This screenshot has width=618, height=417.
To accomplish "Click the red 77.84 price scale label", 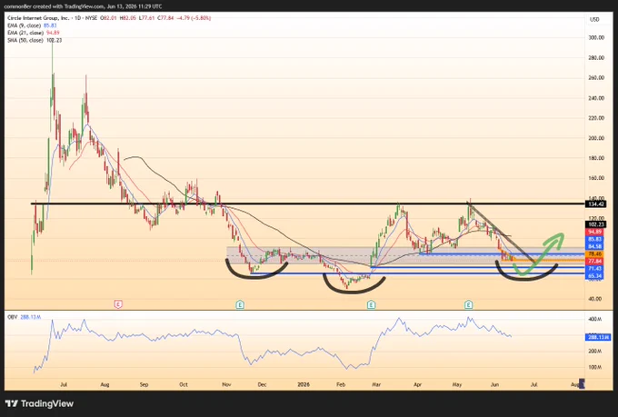I will (594, 262).
